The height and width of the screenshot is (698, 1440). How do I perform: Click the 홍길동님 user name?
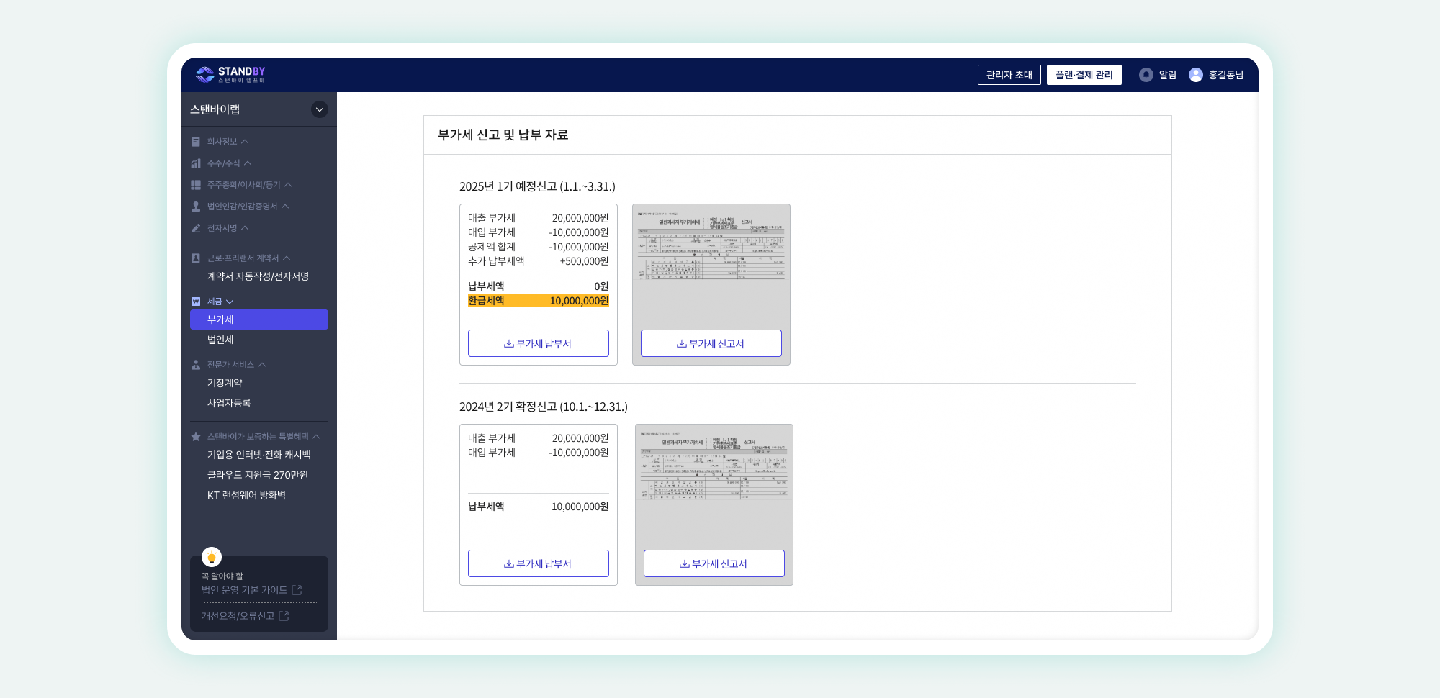(x=1226, y=75)
